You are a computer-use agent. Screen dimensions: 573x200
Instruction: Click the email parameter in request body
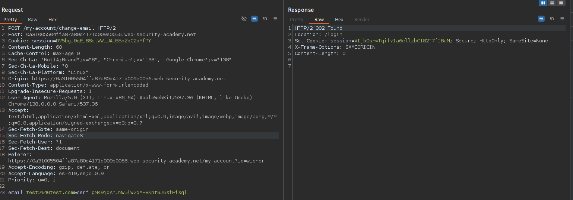[15, 193]
